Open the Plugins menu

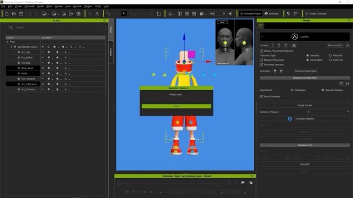click(x=88, y=6)
